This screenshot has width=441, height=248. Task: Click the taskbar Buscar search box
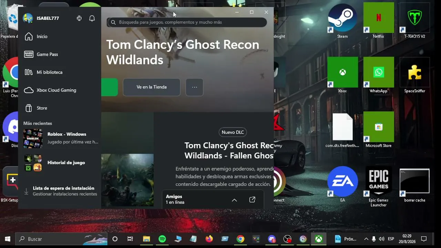point(62,239)
